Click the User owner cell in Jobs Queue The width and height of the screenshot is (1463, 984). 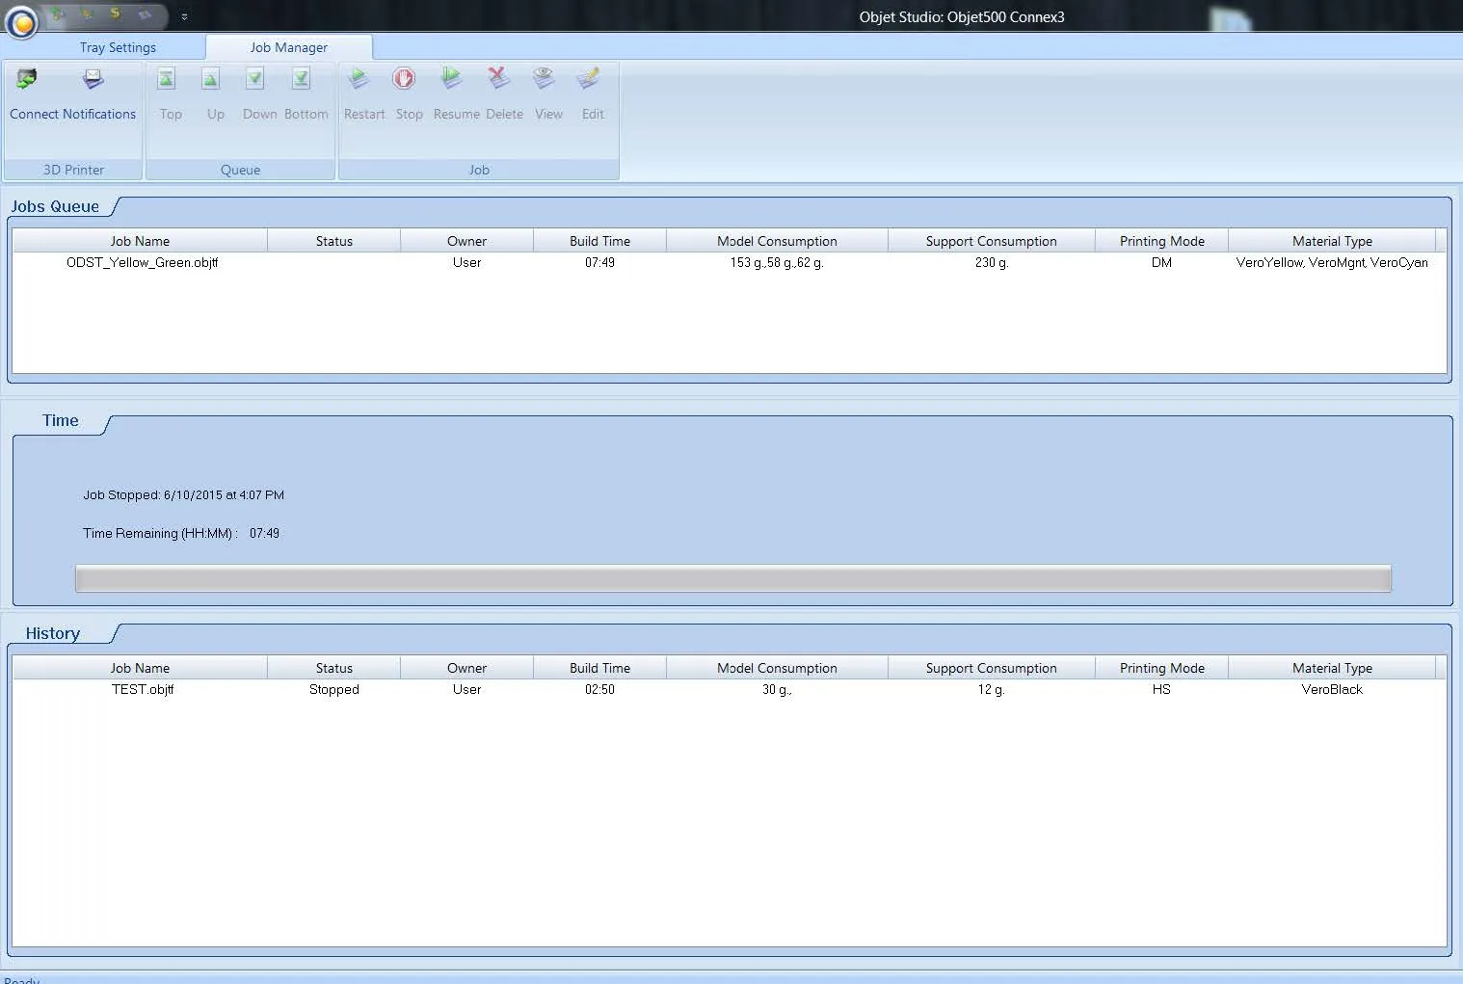click(x=466, y=262)
